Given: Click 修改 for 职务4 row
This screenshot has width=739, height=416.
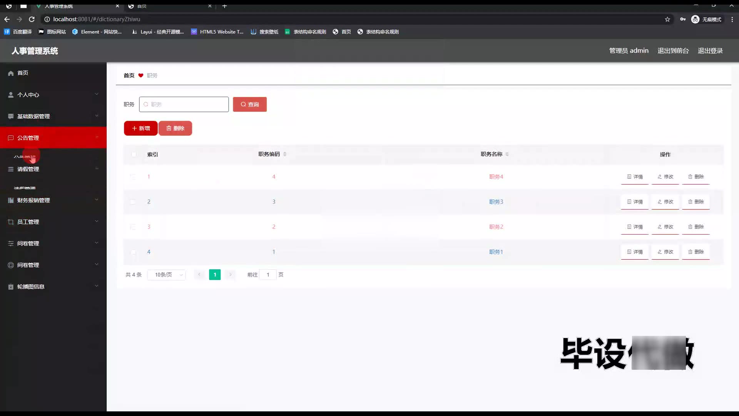Looking at the screenshot, I should click(665, 177).
